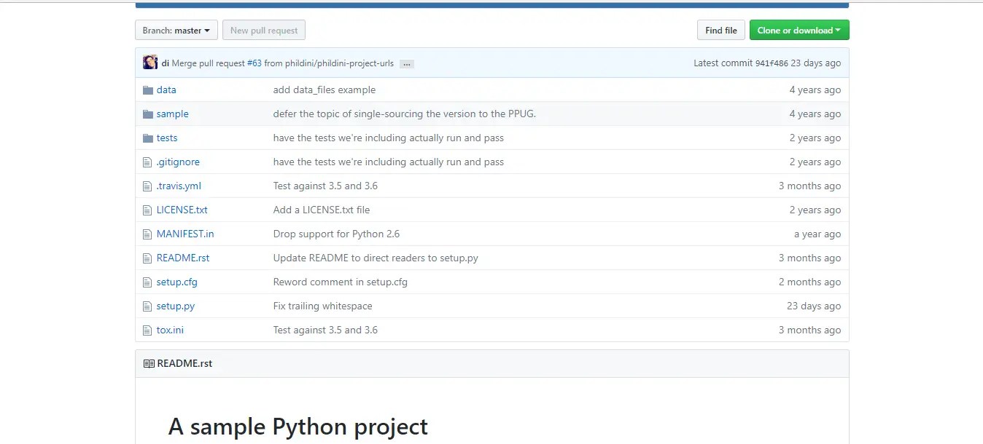Click the tests folder icon
The width and height of the screenshot is (983, 444).
coord(148,138)
